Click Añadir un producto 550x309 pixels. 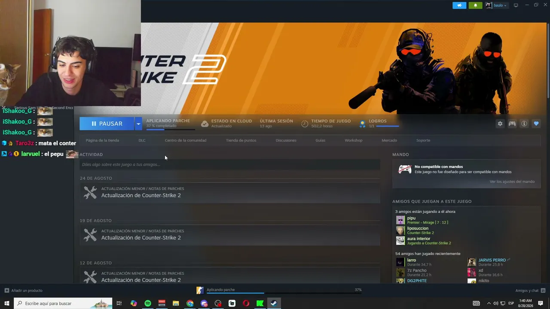tap(24, 291)
